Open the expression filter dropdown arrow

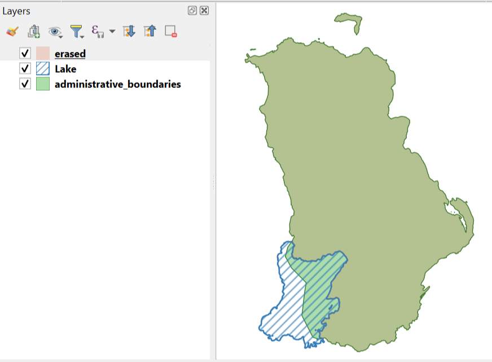pos(112,31)
